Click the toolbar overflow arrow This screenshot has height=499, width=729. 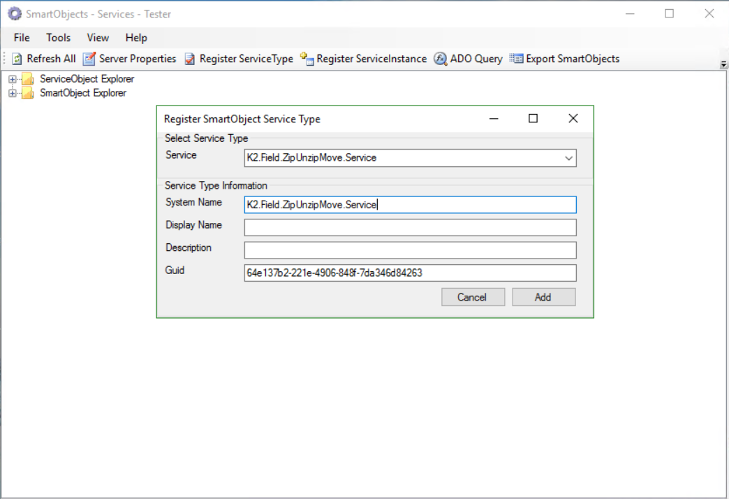723,64
